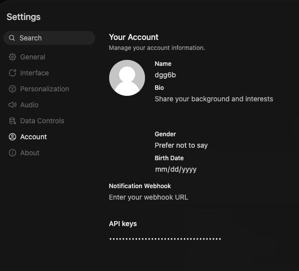The height and width of the screenshot is (271, 299).
Task: Click the 'Notification Webhook' label
Action: coord(140,186)
